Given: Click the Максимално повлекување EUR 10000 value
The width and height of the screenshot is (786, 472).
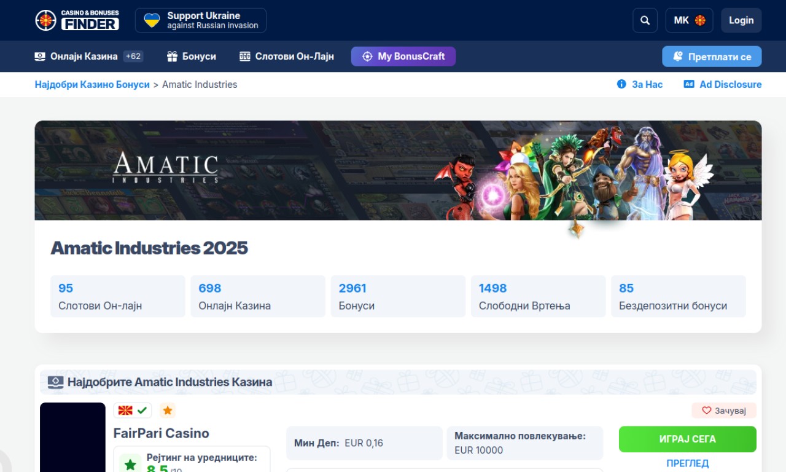Looking at the screenshot, I should [479, 450].
